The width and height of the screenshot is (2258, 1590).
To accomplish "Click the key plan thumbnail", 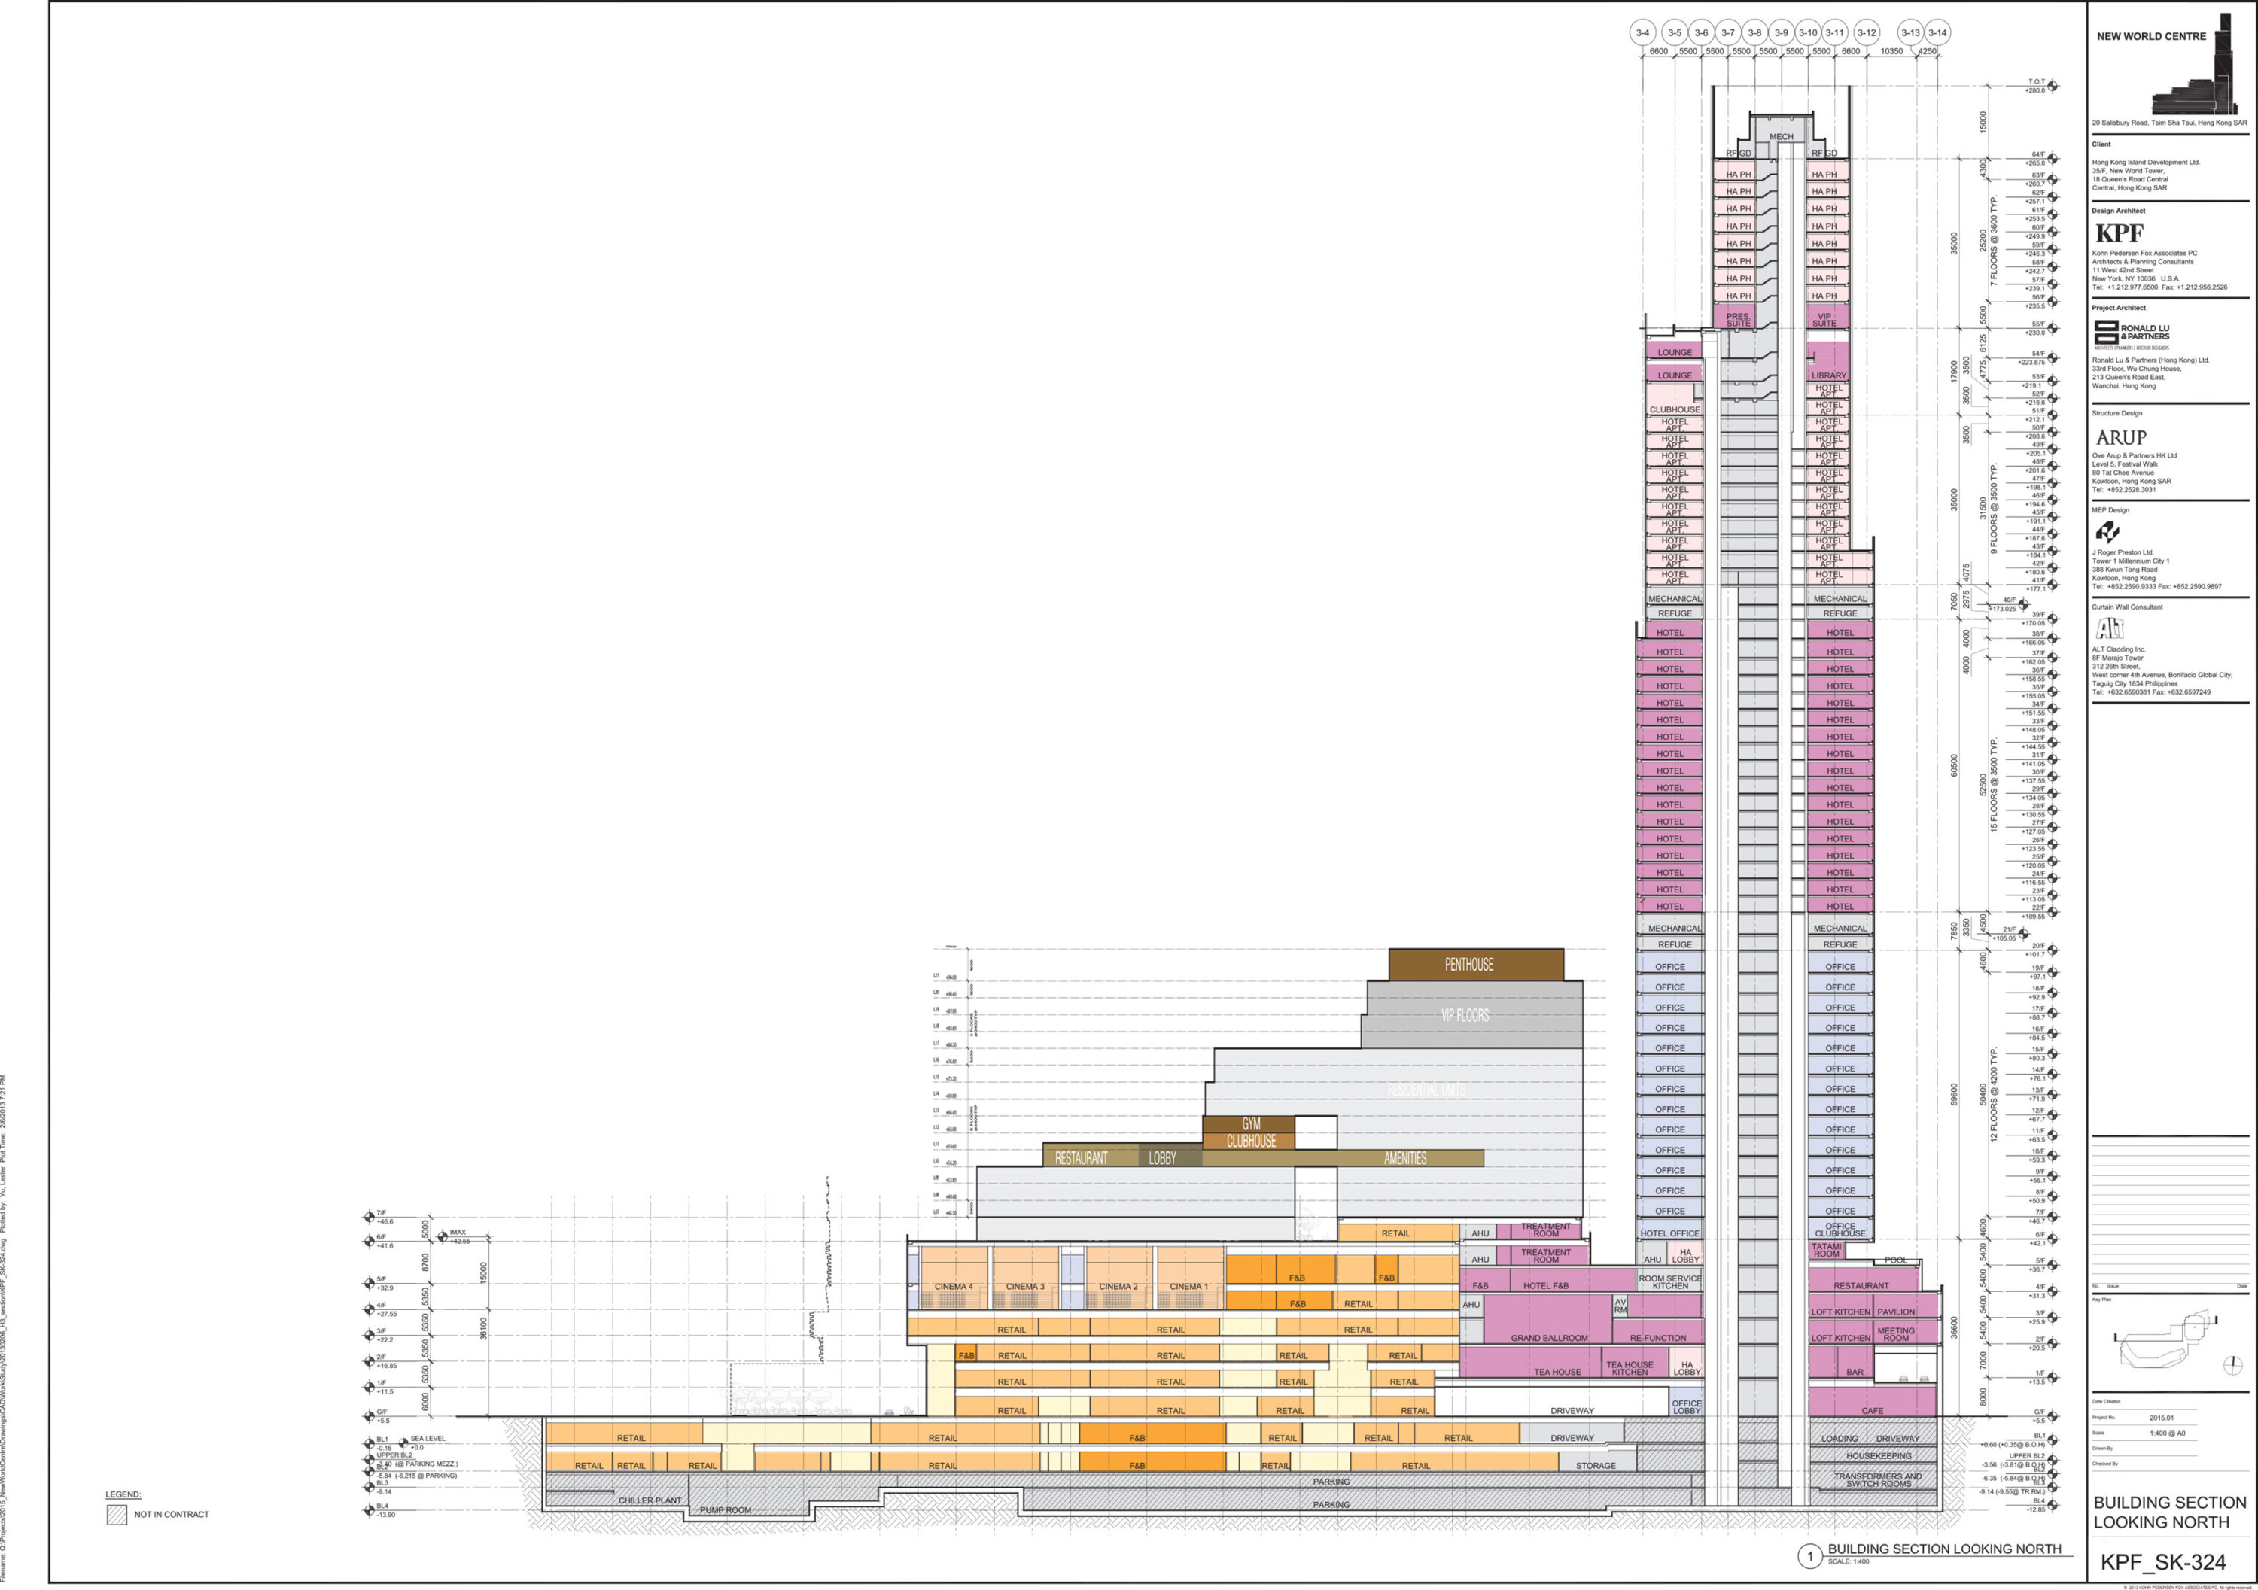I will 2168,1341.
